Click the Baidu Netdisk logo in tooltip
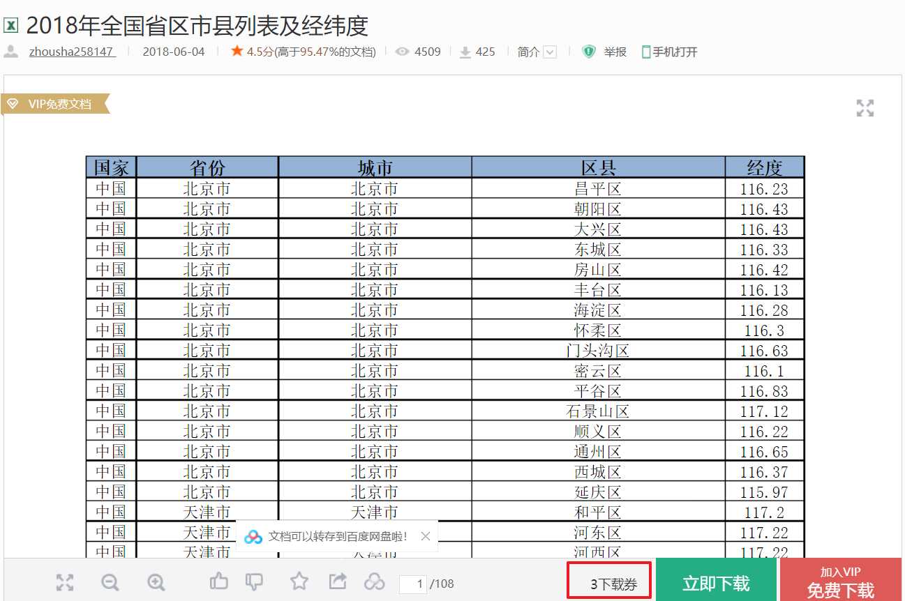The height and width of the screenshot is (601, 905). 253,536
